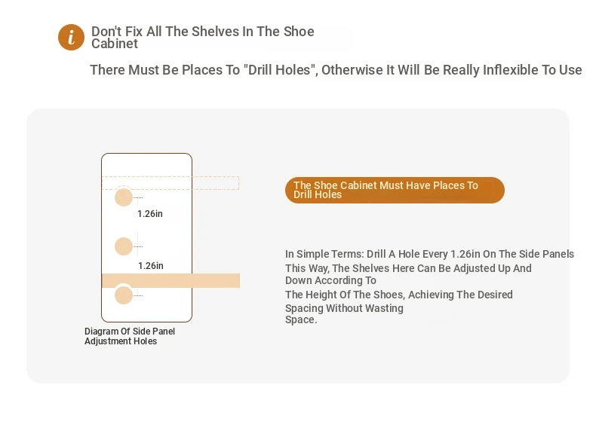Click the word 'Space.' at paragraph end
Viewport: 596px width, 437px height.
(x=301, y=319)
